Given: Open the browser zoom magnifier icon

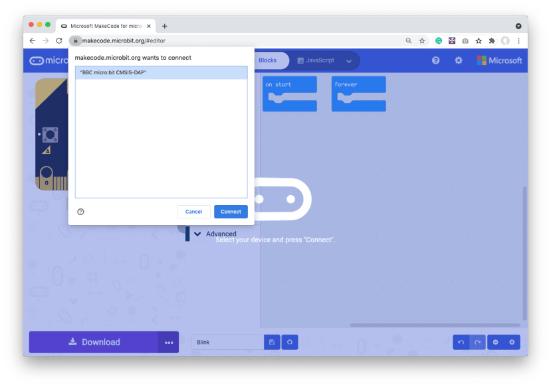Looking at the screenshot, I should point(409,40).
